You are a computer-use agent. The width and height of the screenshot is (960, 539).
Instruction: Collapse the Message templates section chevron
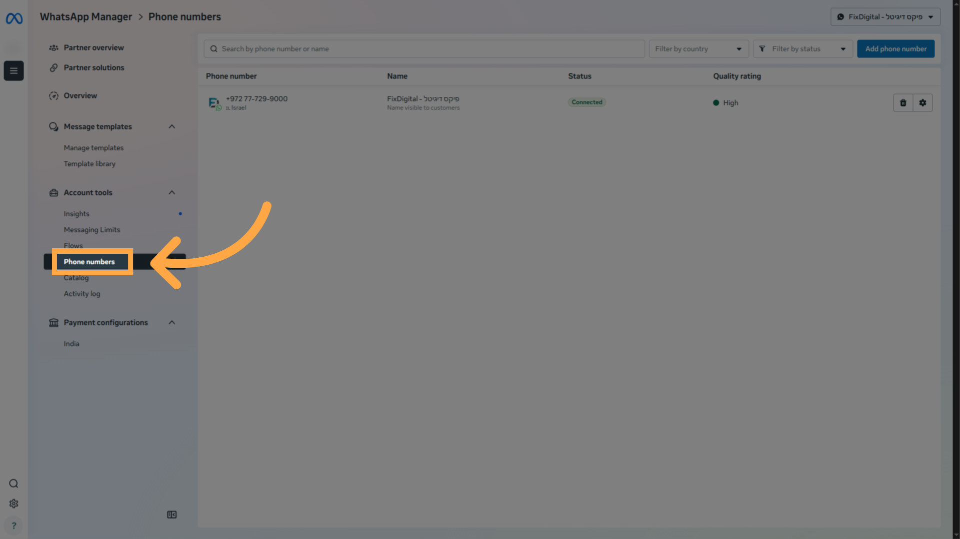(171, 126)
